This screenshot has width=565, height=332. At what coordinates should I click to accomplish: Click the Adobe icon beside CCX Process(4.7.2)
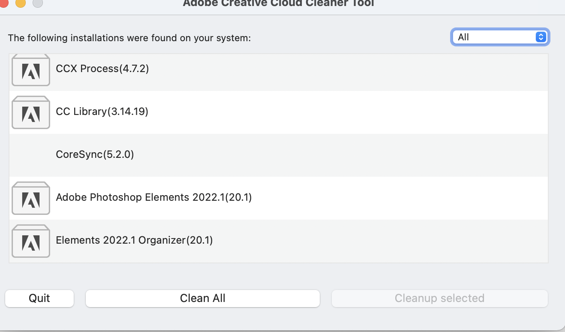click(x=30, y=70)
